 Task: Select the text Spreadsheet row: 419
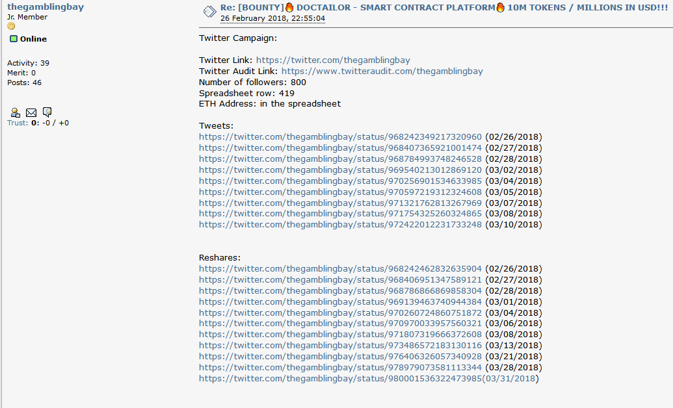click(x=246, y=94)
